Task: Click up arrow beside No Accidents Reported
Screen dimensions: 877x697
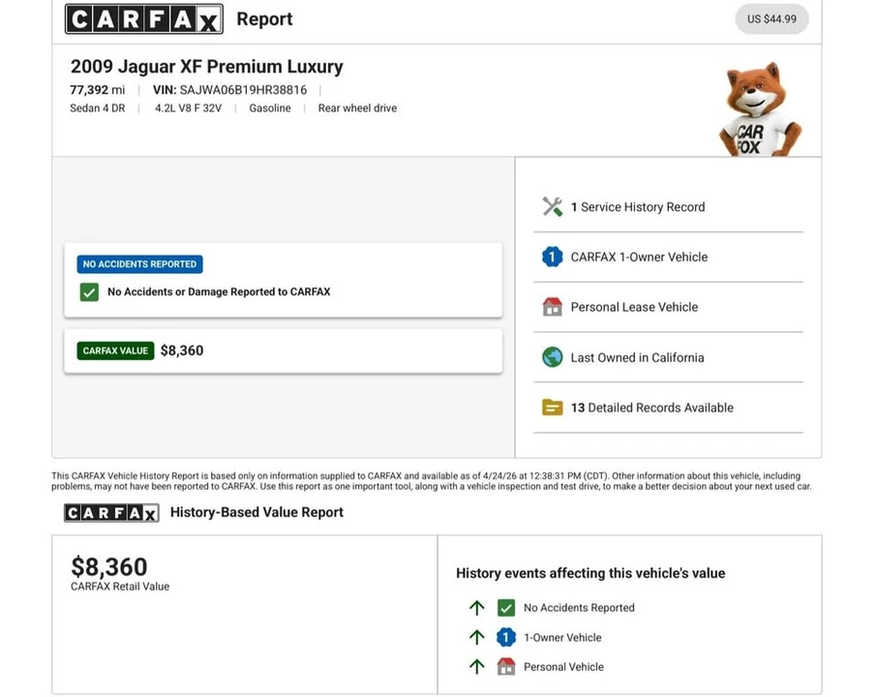Action: pos(476,608)
